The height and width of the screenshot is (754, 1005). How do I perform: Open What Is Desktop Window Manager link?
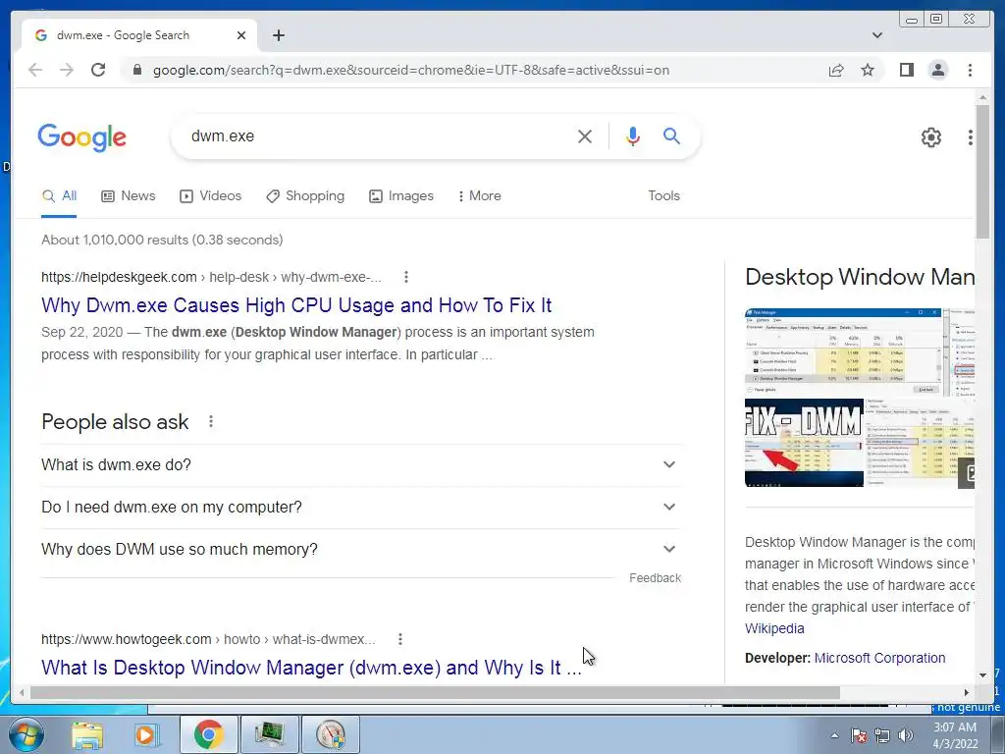311,668
